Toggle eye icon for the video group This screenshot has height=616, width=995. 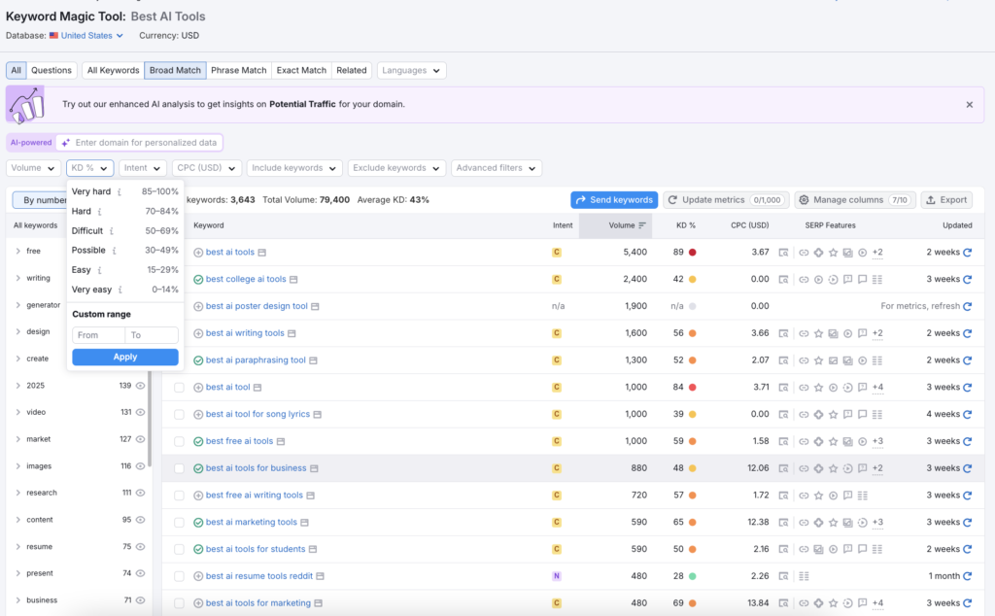point(140,412)
